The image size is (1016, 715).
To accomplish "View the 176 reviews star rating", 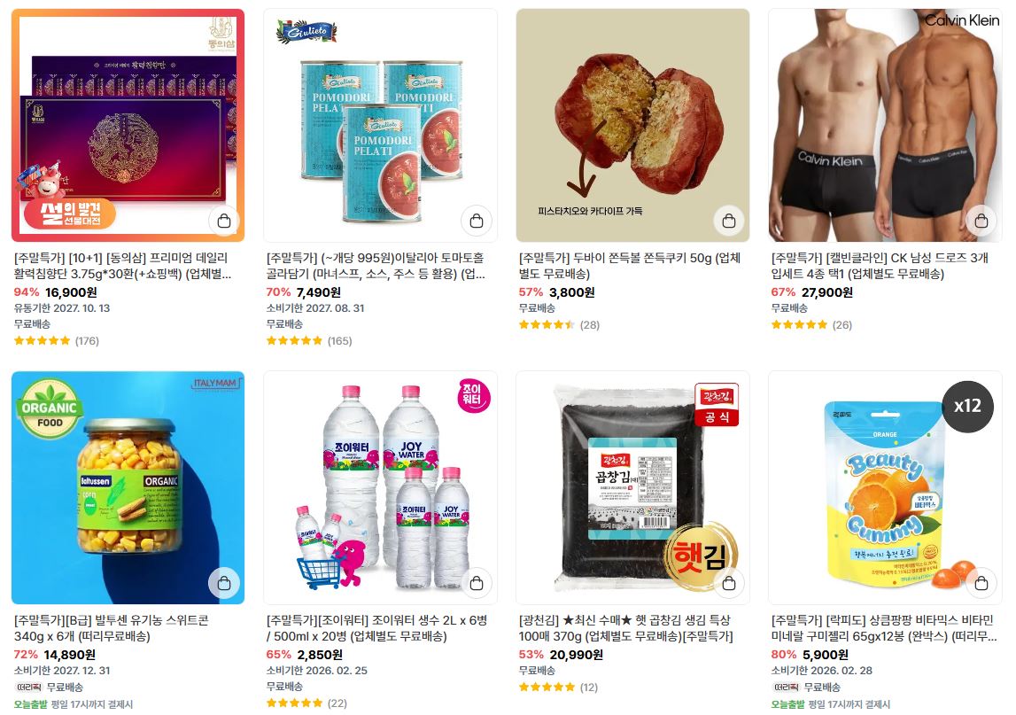I will 57,340.
